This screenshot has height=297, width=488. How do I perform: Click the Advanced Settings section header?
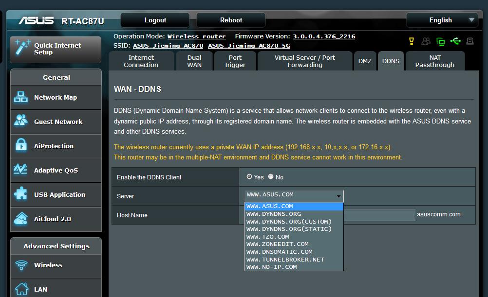56,246
